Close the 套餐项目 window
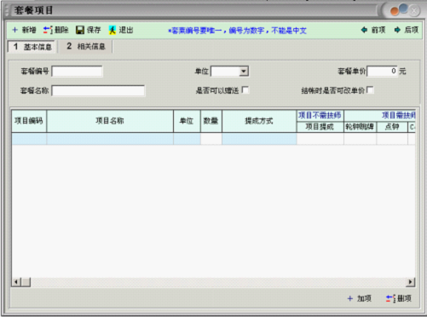427x317 pixels. pyautogui.click(x=414, y=11)
